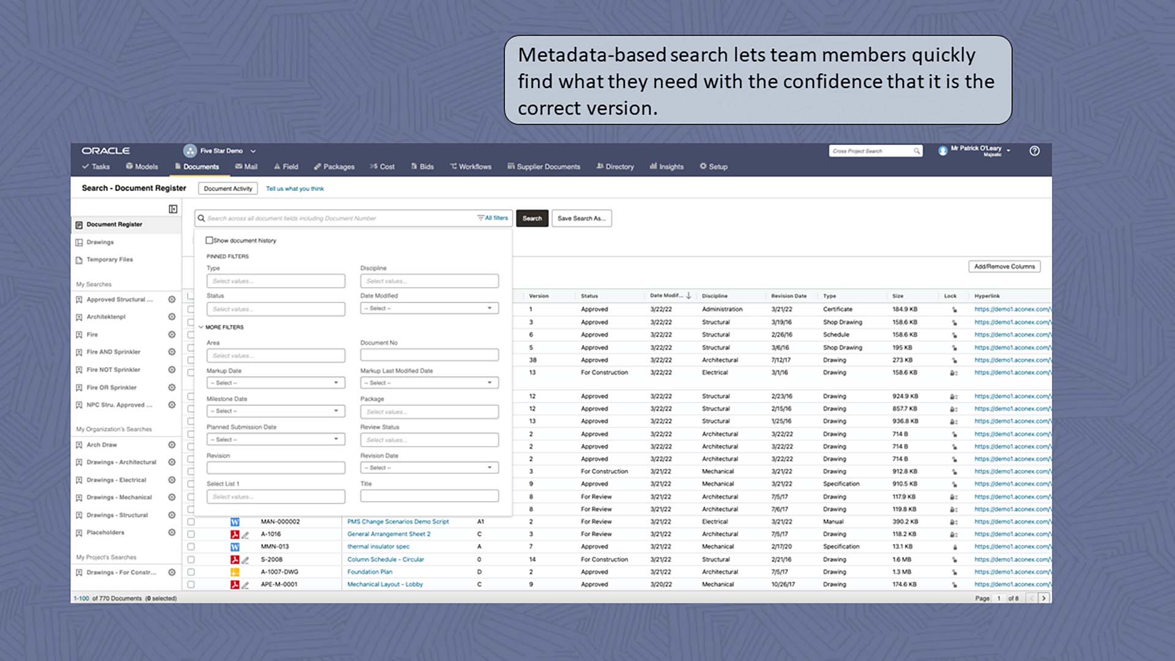Viewport: 1175px width, 661px height.
Task: Open the Five Star Demo project dropdown
Action: point(220,151)
